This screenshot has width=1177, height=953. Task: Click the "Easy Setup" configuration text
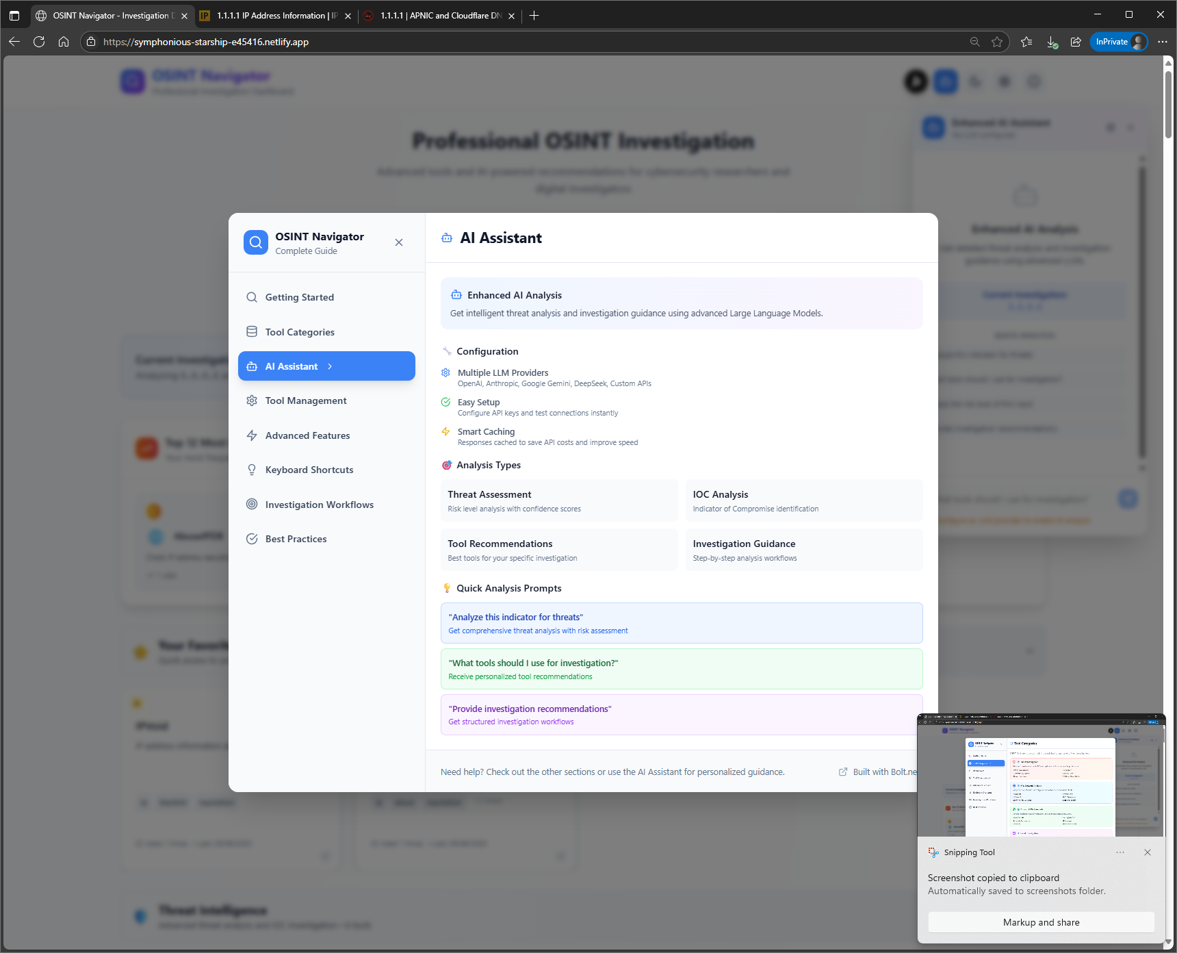tap(479, 402)
